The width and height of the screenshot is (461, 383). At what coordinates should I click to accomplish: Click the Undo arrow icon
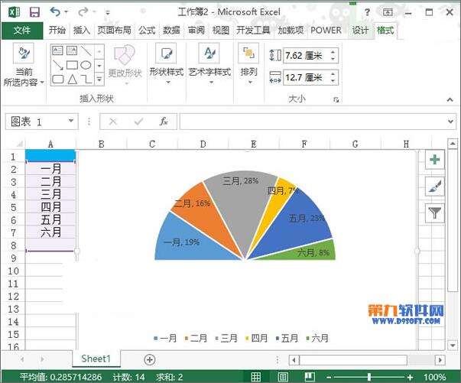[55, 11]
